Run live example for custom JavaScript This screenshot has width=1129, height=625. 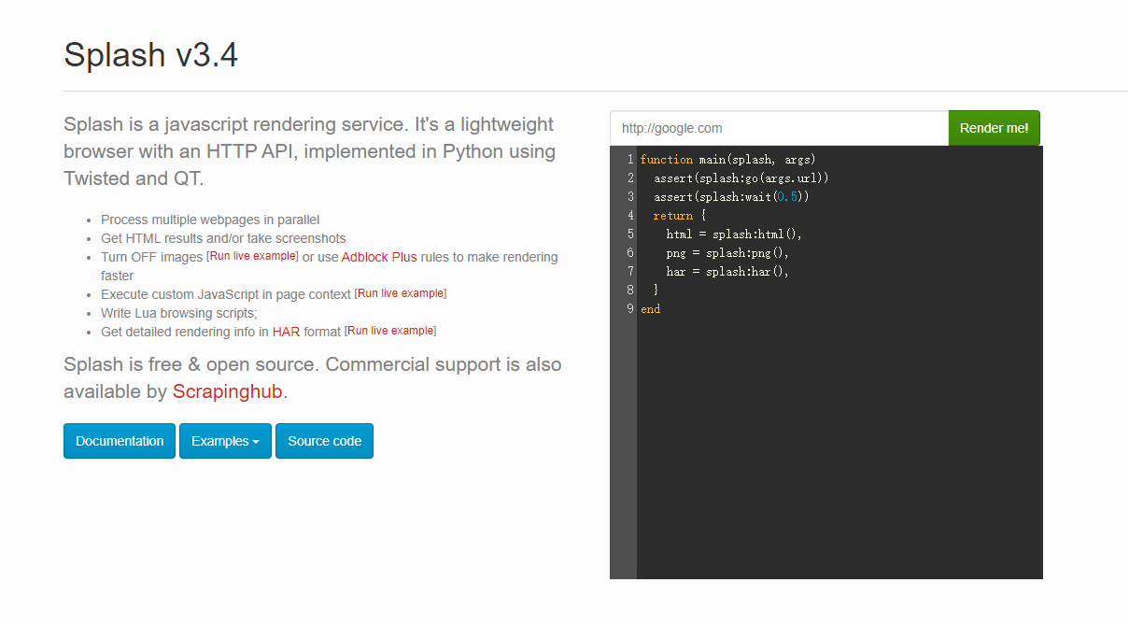coord(401,293)
